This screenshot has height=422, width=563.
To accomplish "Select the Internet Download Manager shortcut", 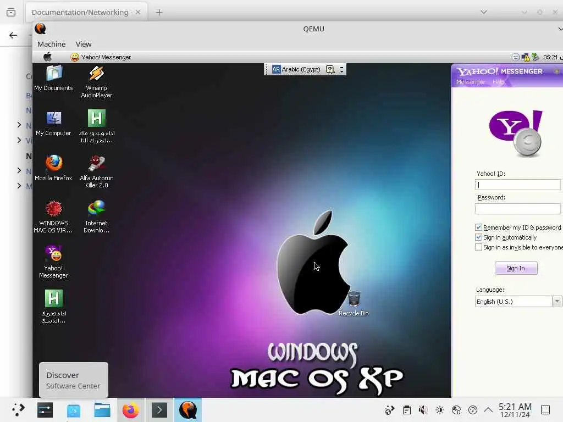I will pyautogui.click(x=96, y=216).
